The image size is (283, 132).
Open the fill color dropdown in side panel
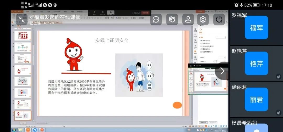[222, 58]
